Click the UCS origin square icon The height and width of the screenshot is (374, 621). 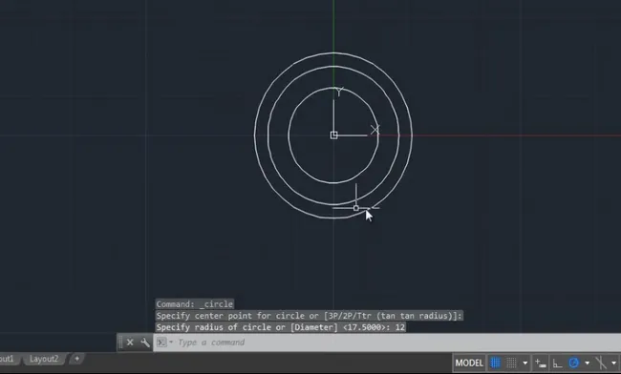click(333, 135)
